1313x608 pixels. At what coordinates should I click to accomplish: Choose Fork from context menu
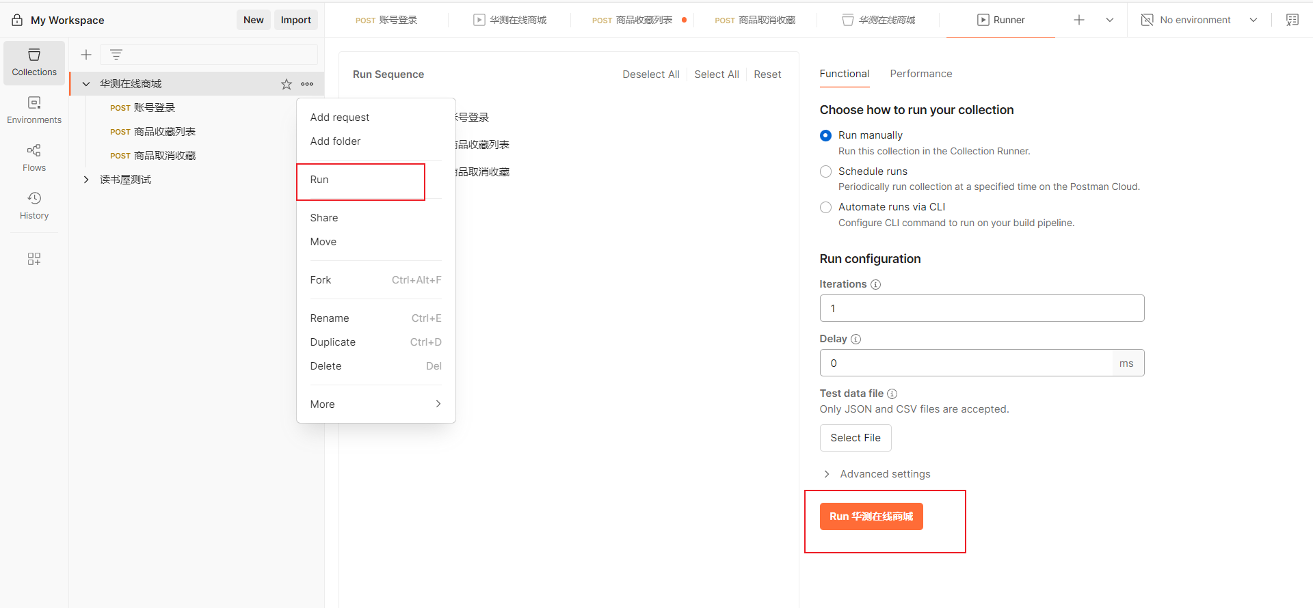click(x=376, y=280)
